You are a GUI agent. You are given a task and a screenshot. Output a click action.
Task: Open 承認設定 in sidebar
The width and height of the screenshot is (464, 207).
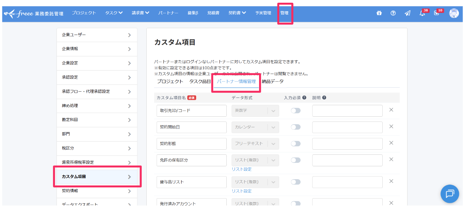point(97,77)
